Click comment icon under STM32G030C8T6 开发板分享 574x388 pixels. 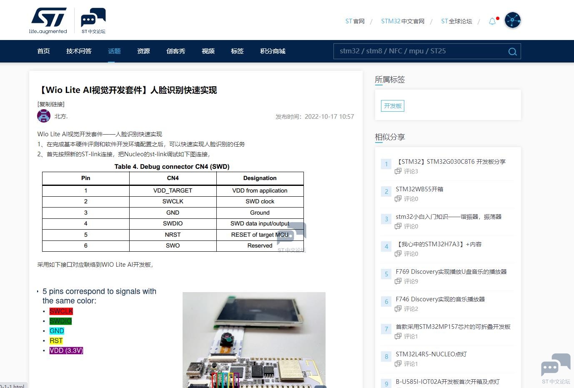[398, 171]
